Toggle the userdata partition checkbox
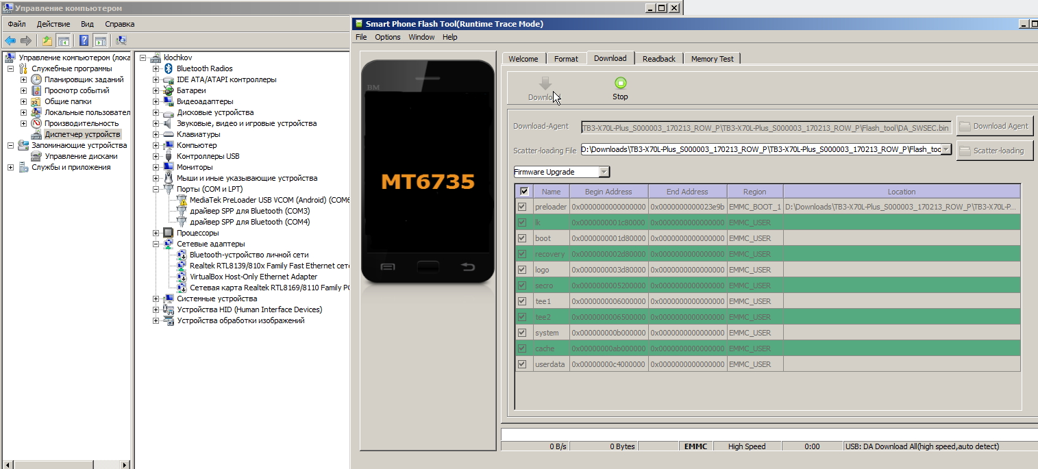 tap(523, 364)
